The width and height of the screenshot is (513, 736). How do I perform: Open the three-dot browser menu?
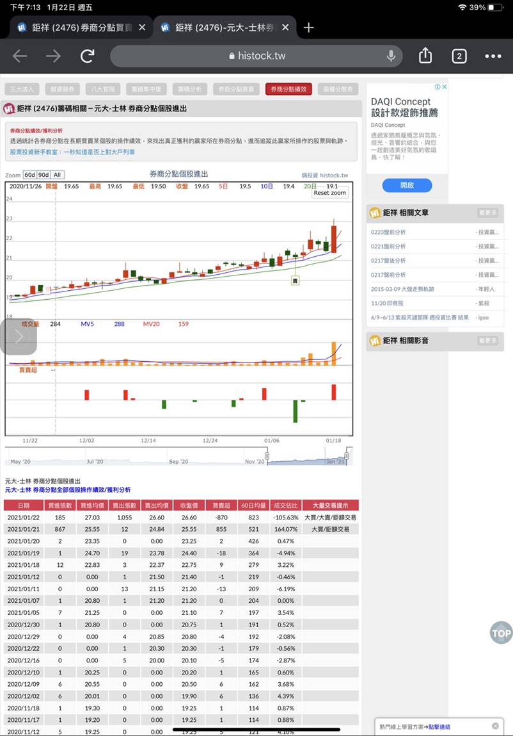493,56
